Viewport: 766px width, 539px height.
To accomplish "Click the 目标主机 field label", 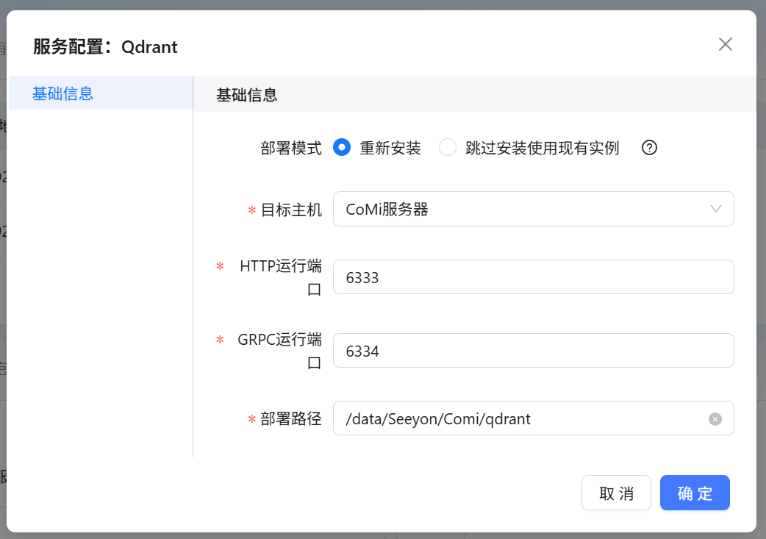I will pos(291,210).
